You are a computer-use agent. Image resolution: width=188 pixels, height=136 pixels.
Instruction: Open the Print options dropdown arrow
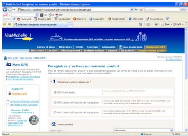pyautogui.click(x=160, y=24)
